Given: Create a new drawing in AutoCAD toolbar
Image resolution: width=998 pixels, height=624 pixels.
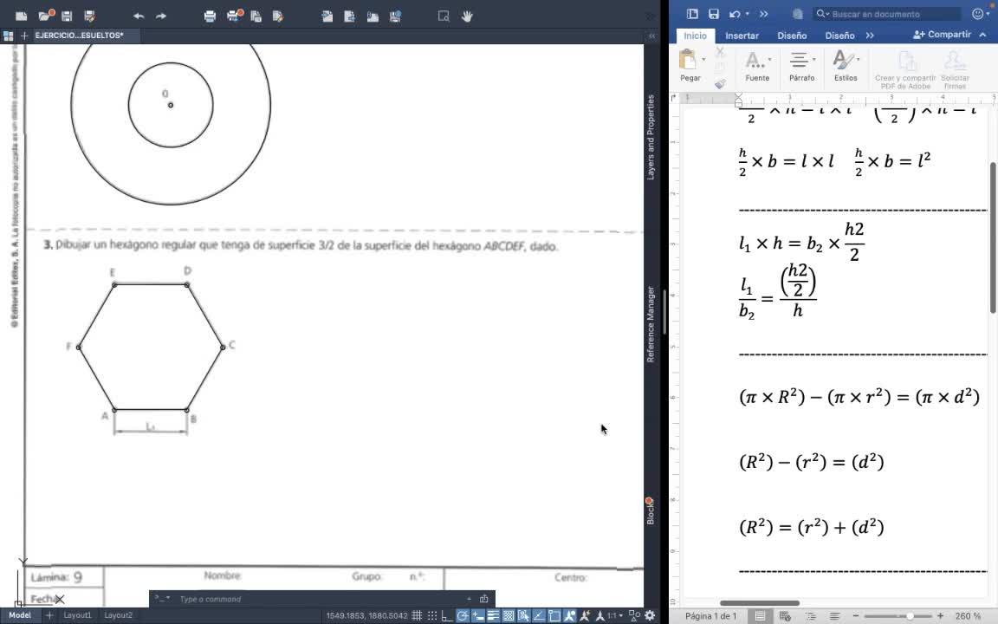Looking at the screenshot, I should click(21, 16).
